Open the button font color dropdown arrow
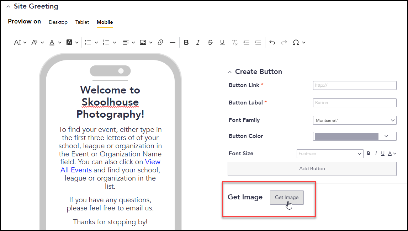The image size is (408, 231). 395,154
